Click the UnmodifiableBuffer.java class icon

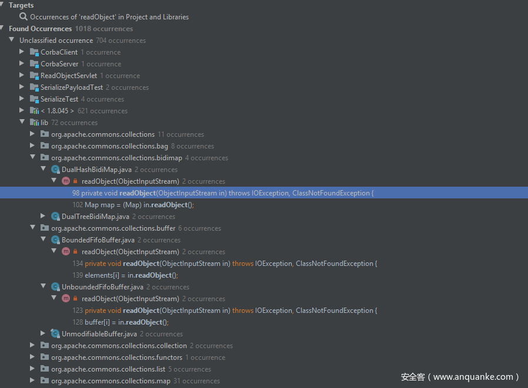pos(56,334)
